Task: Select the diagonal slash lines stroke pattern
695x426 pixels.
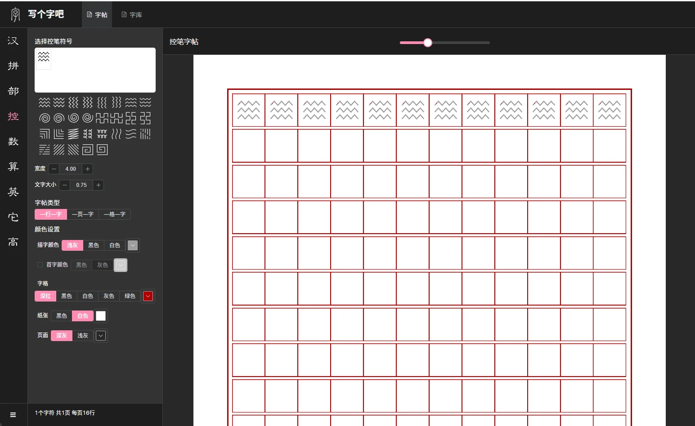Action: click(x=59, y=150)
